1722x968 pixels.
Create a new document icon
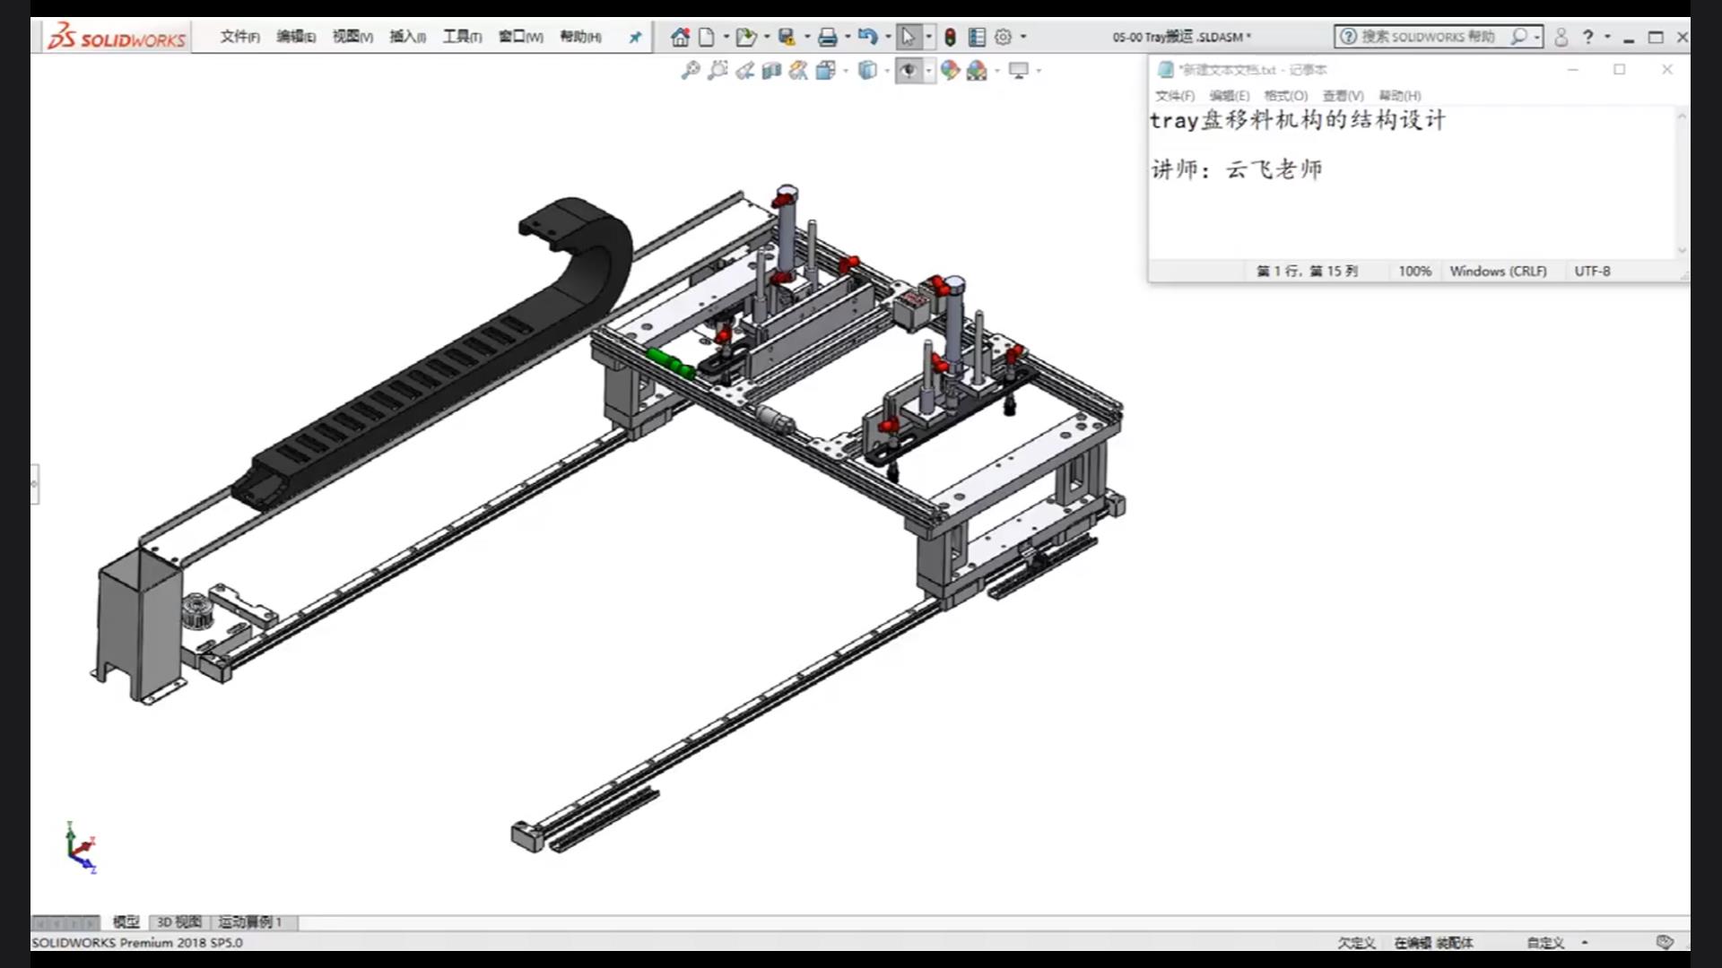click(x=707, y=37)
